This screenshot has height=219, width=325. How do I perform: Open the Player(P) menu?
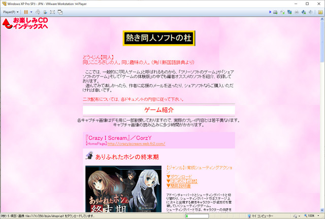[x=11, y=12]
